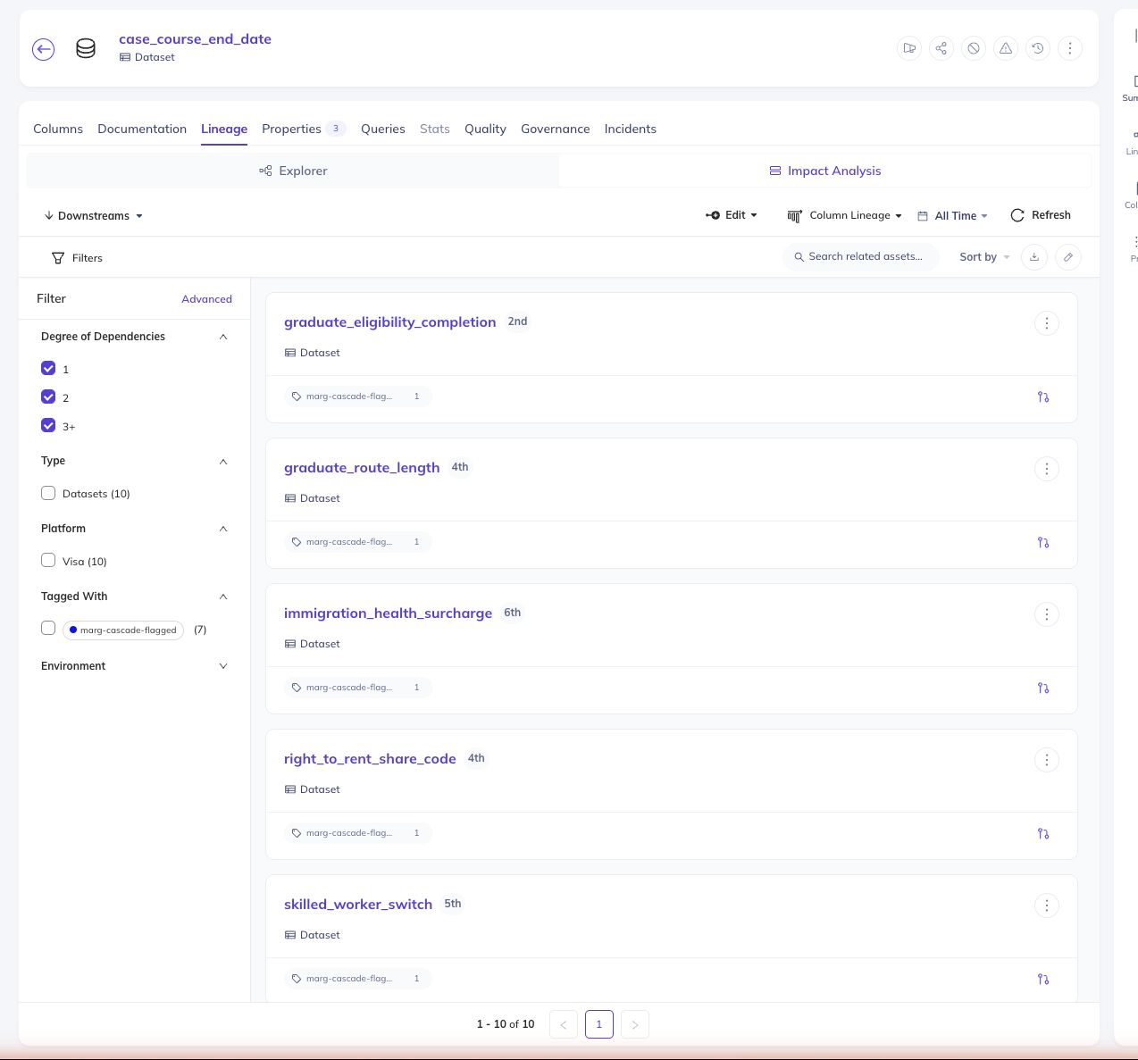Viewport: 1138px width, 1060px height.
Task: Switch to the Explorer lineage view
Action: (293, 171)
